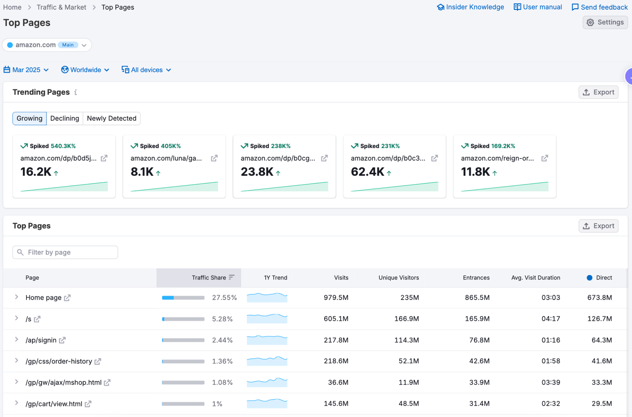Click the Export button in Top Pages

click(598, 226)
